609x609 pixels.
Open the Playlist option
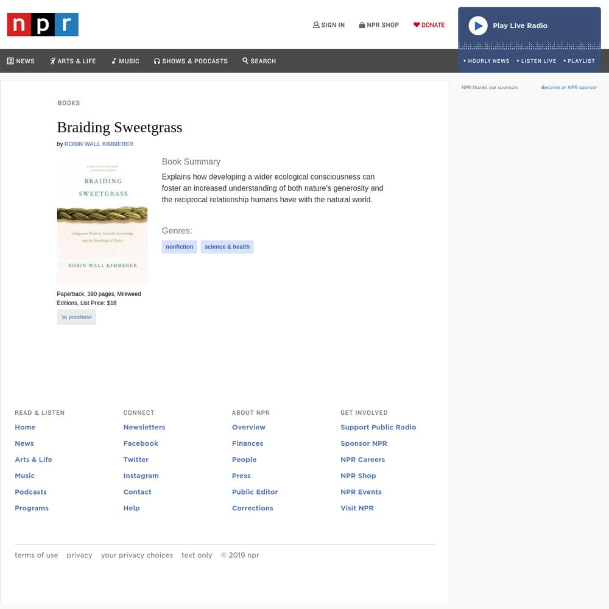579,61
